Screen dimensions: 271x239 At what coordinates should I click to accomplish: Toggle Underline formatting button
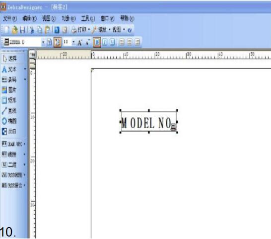point(112,42)
